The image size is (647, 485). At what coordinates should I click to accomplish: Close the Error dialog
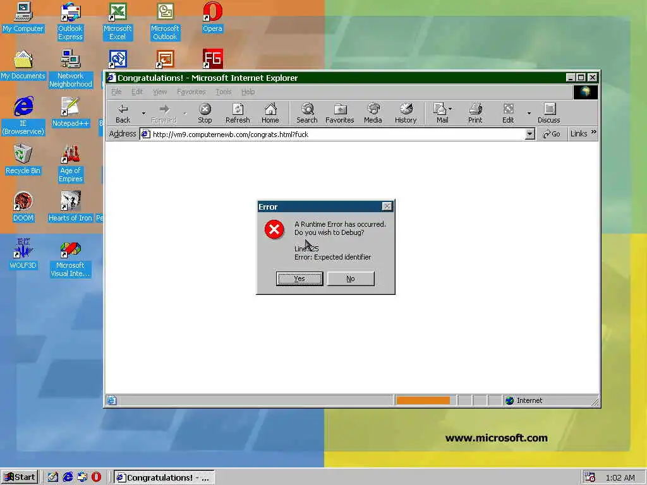pos(387,207)
